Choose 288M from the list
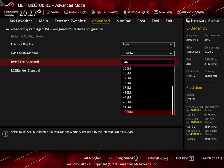The image size is (224, 168). pyautogui.click(x=146, y=73)
